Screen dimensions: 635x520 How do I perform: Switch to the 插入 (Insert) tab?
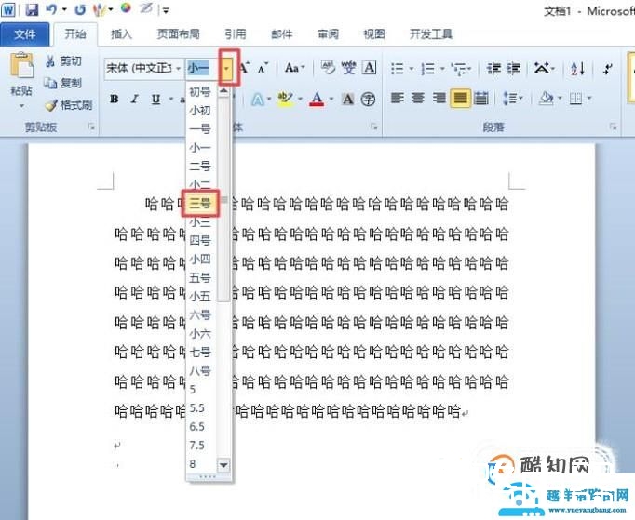(x=121, y=34)
